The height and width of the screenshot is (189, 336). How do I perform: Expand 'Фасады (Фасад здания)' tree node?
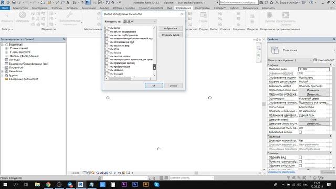[6, 56]
